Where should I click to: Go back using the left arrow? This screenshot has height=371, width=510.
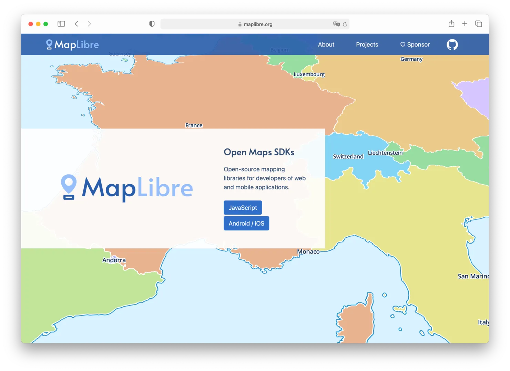76,23
